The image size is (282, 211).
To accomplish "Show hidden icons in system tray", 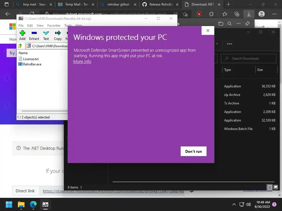I will [234, 204].
